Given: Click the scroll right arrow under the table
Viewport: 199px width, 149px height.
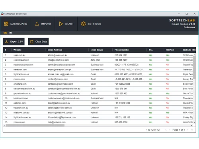Looking at the screenshot, I should click(191, 125).
